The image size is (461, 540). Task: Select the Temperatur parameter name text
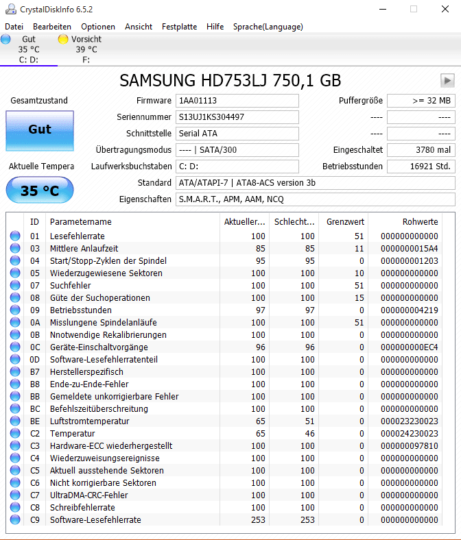[x=73, y=434]
